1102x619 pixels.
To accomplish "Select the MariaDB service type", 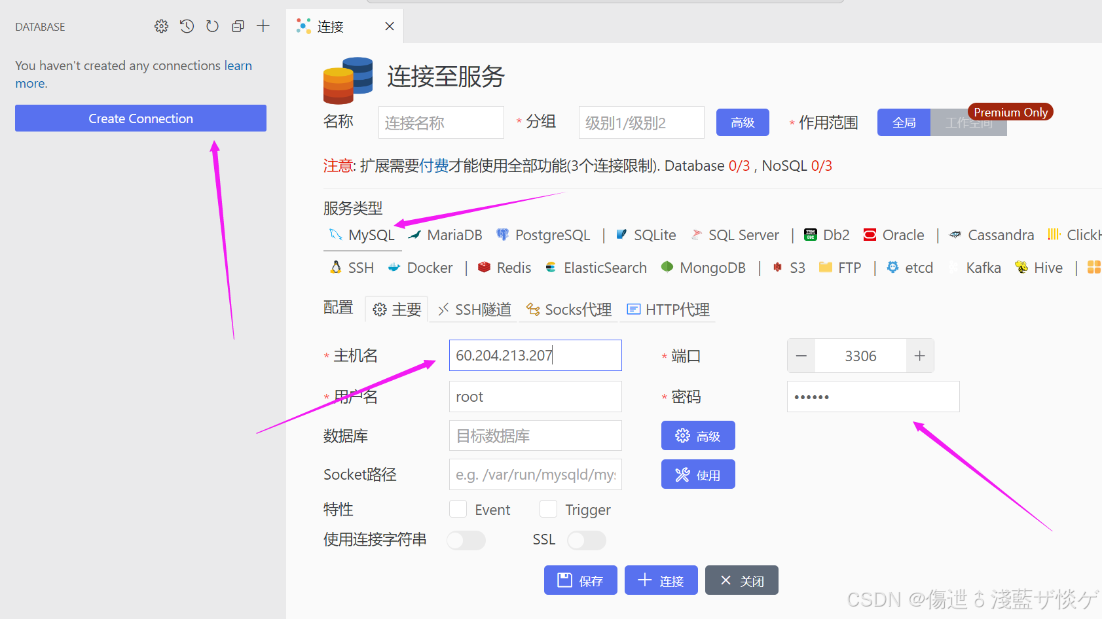I will click(x=445, y=235).
